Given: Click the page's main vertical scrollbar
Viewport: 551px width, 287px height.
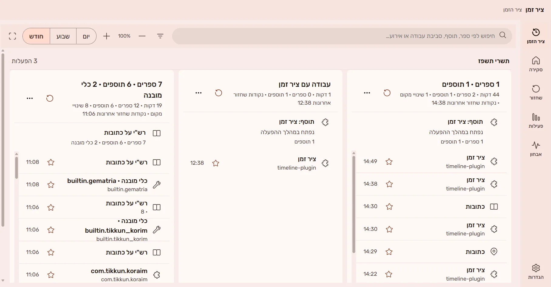Looking at the screenshot, I should 3,140.
